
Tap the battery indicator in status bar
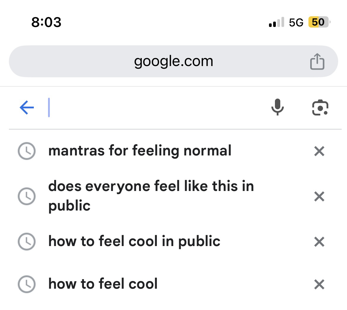click(319, 22)
